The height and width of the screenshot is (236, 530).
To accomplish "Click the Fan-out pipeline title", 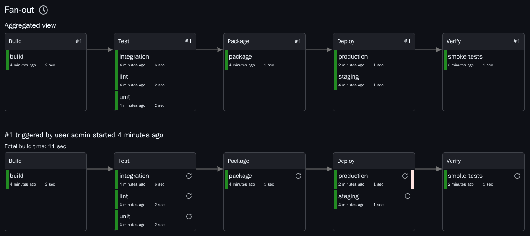I will click(19, 10).
